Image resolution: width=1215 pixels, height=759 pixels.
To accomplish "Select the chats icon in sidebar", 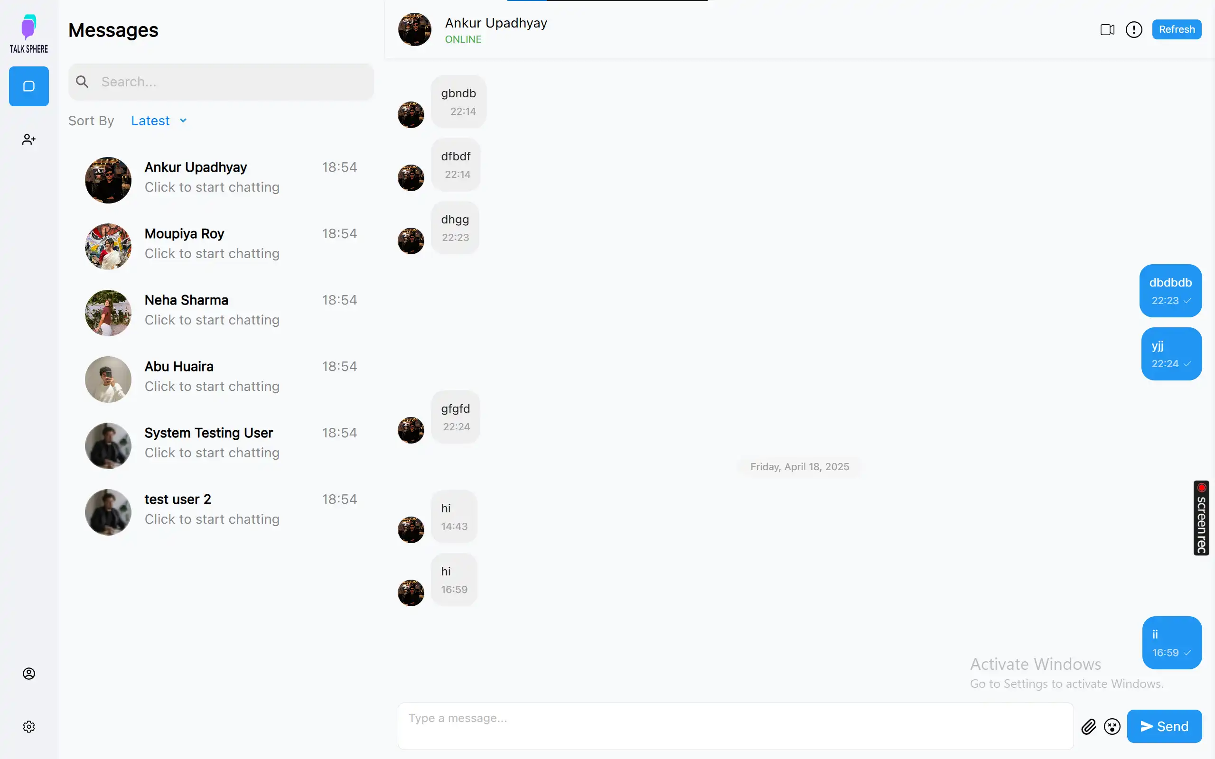I will pyautogui.click(x=29, y=86).
